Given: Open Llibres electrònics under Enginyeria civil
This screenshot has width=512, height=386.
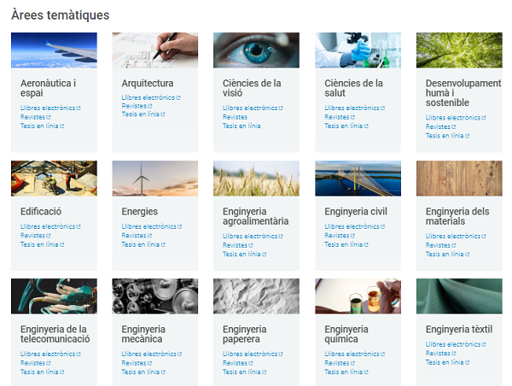Looking at the screenshot, I should click(355, 226).
